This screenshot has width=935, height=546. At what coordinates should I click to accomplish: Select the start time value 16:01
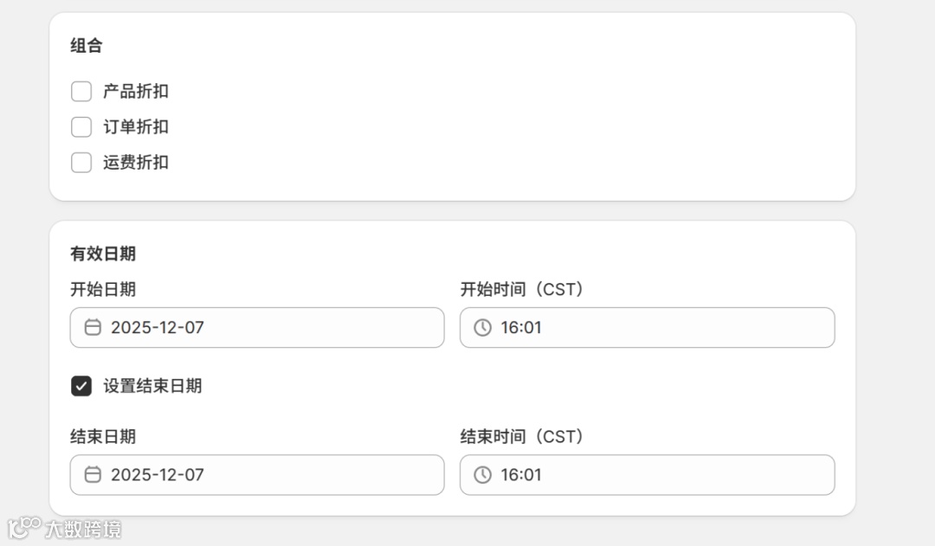521,327
